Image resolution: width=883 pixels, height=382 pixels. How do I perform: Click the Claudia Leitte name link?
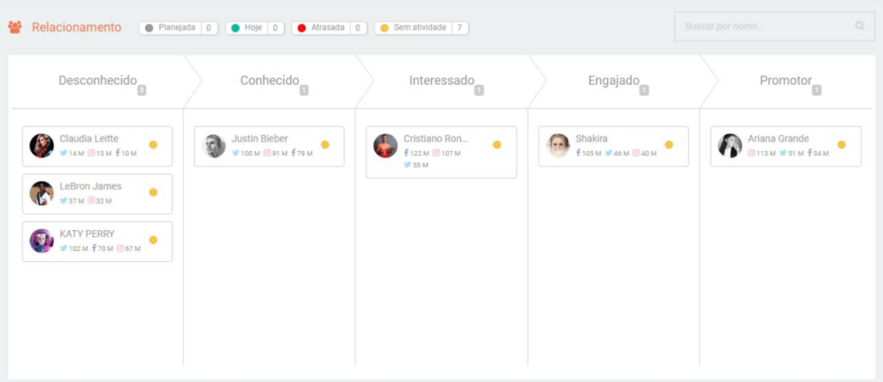(89, 139)
